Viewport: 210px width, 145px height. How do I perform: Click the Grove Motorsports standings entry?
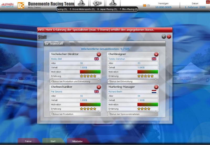pyautogui.click(x=82, y=9)
